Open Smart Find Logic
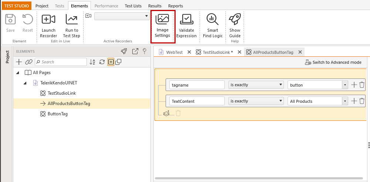This screenshot has height=182, width=370. (213, 25)
